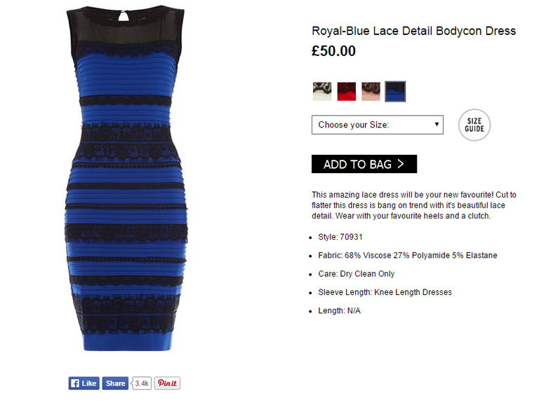Click the dropdown arrow in size selector

click(x=437, y=124)
